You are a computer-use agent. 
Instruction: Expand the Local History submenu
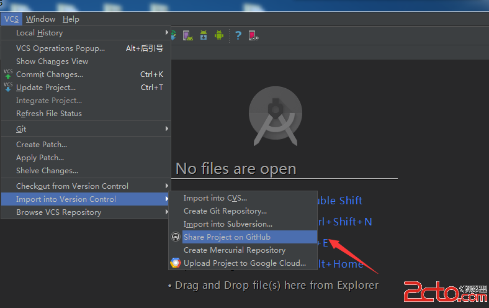point(86,33)
